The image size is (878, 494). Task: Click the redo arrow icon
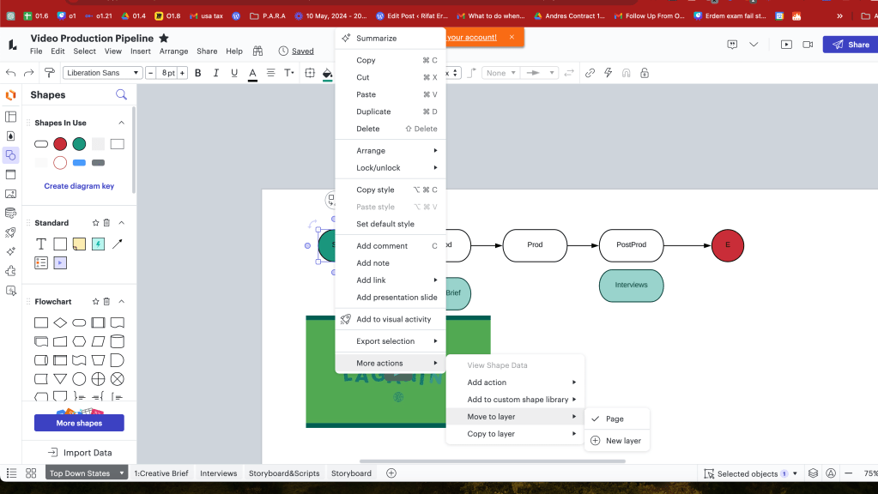(28, 73)
